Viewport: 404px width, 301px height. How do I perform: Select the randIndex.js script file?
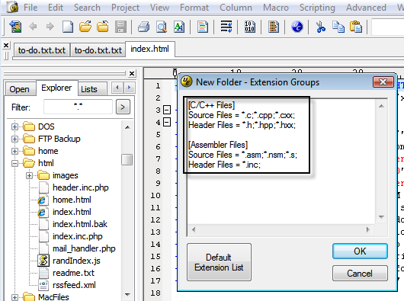pyautogui.click(x=76, y=261)
